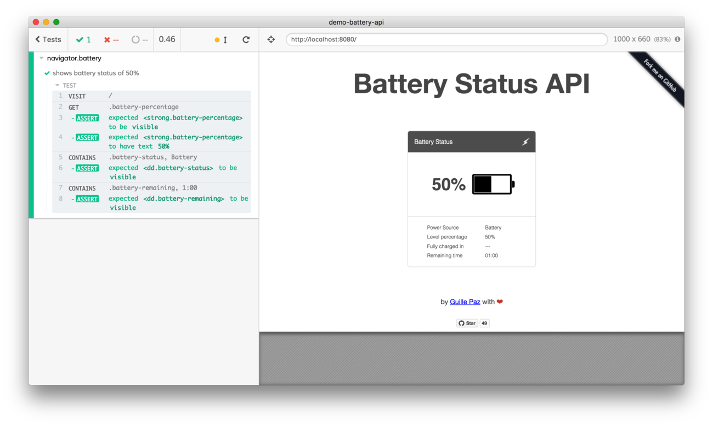
Task: Click the 49 stargazers count
Action: (484, 323)
